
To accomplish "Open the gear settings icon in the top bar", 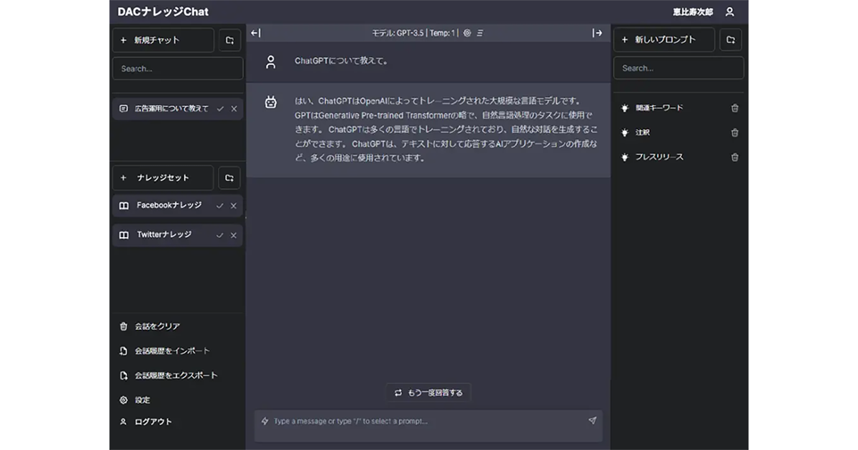I will [468, 32].
